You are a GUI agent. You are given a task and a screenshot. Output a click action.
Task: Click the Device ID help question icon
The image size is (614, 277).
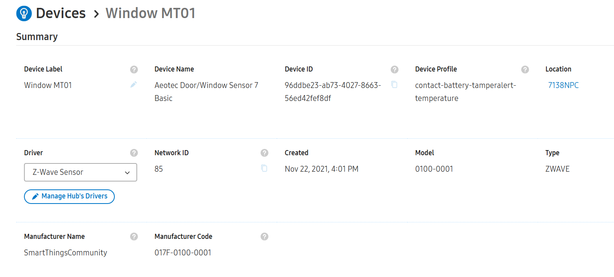[395, 70]
